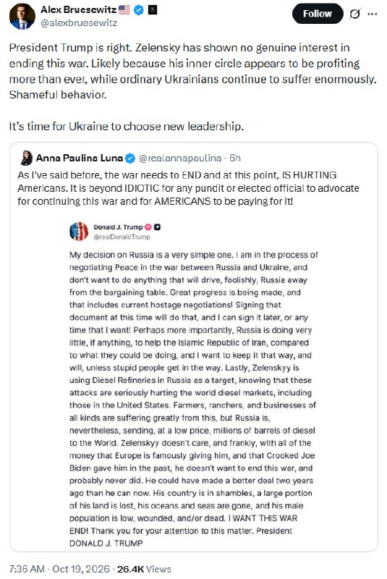The width and height of the screenshot is (387, 579).
Task: Click the 26.4K Views counter
Action: point(144,569)
